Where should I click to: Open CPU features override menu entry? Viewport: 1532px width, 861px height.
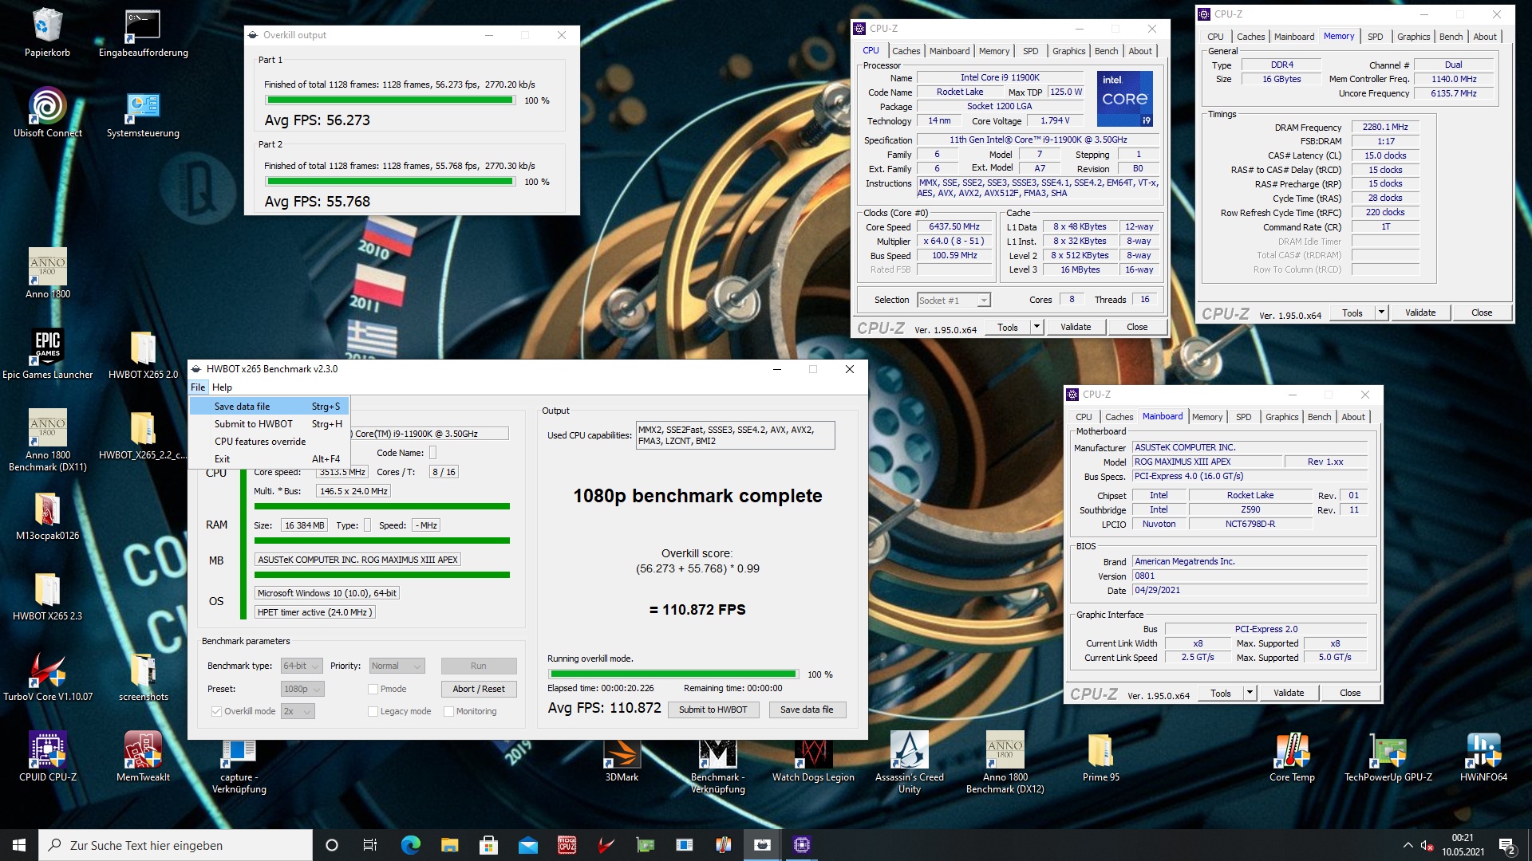[x=269, y=442]
